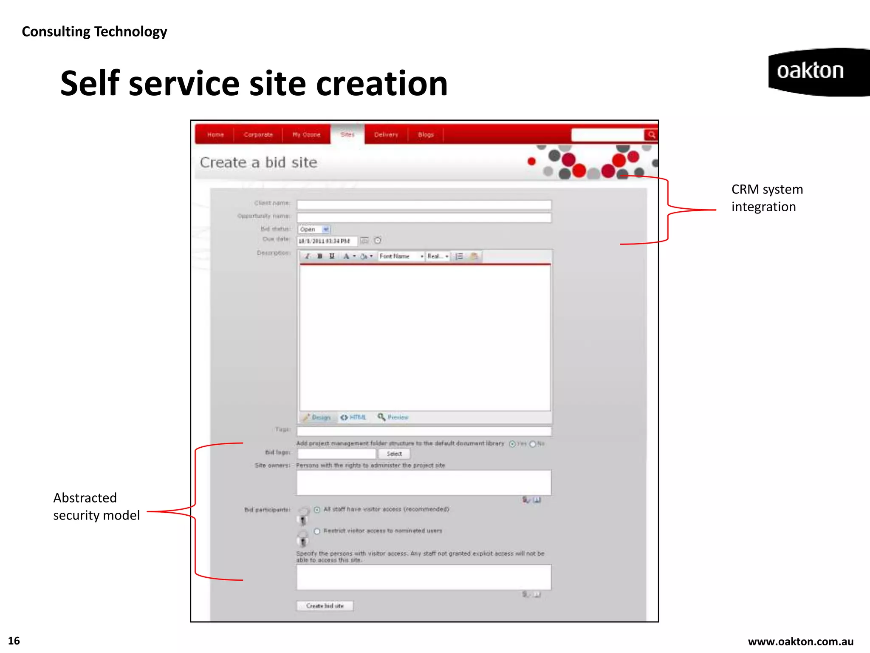Open the Corporate navigation tab

(258, 135)
